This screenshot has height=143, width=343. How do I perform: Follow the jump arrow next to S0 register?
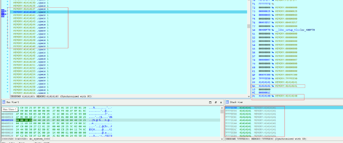tap(273, 30)
